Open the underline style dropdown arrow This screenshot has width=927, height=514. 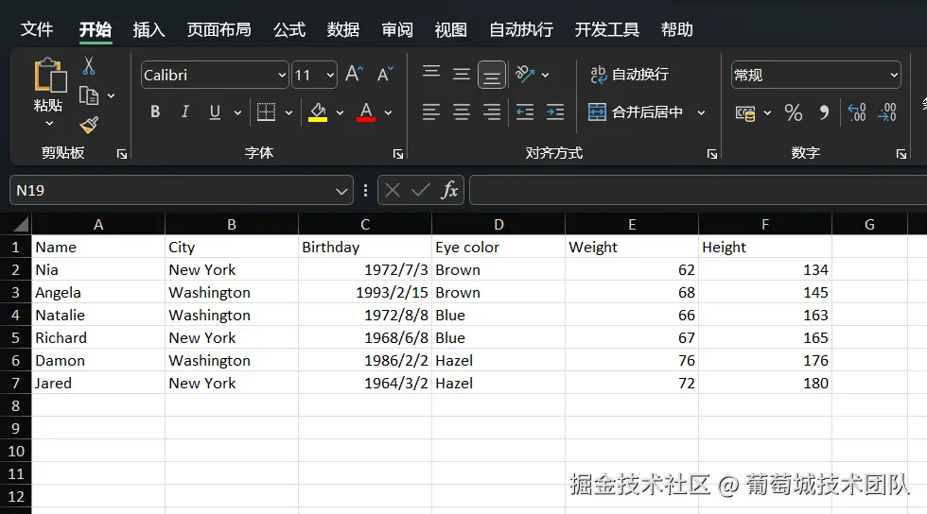coord(237,112)
